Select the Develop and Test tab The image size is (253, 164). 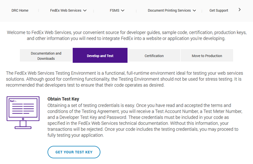point(100,56)
